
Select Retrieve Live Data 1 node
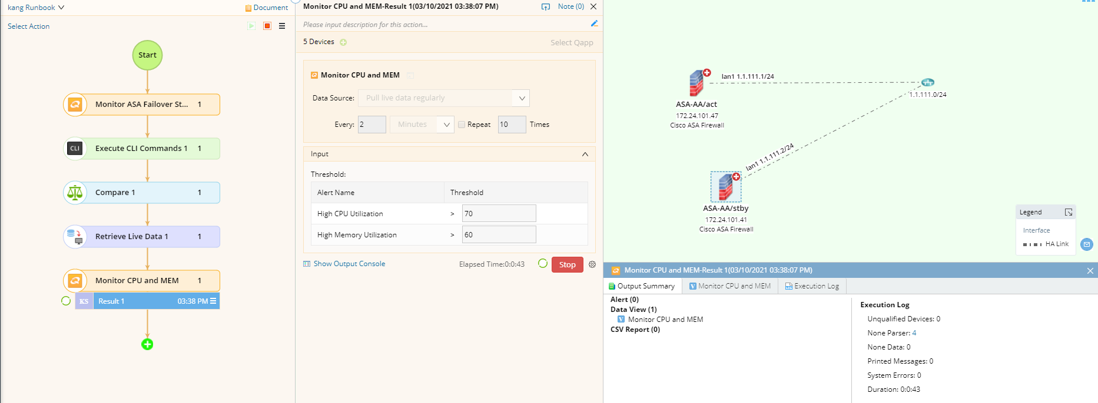point(142,237)
